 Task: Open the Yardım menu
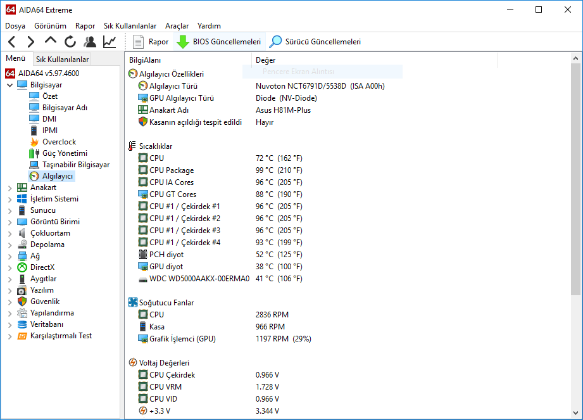(x=209, y=26)
